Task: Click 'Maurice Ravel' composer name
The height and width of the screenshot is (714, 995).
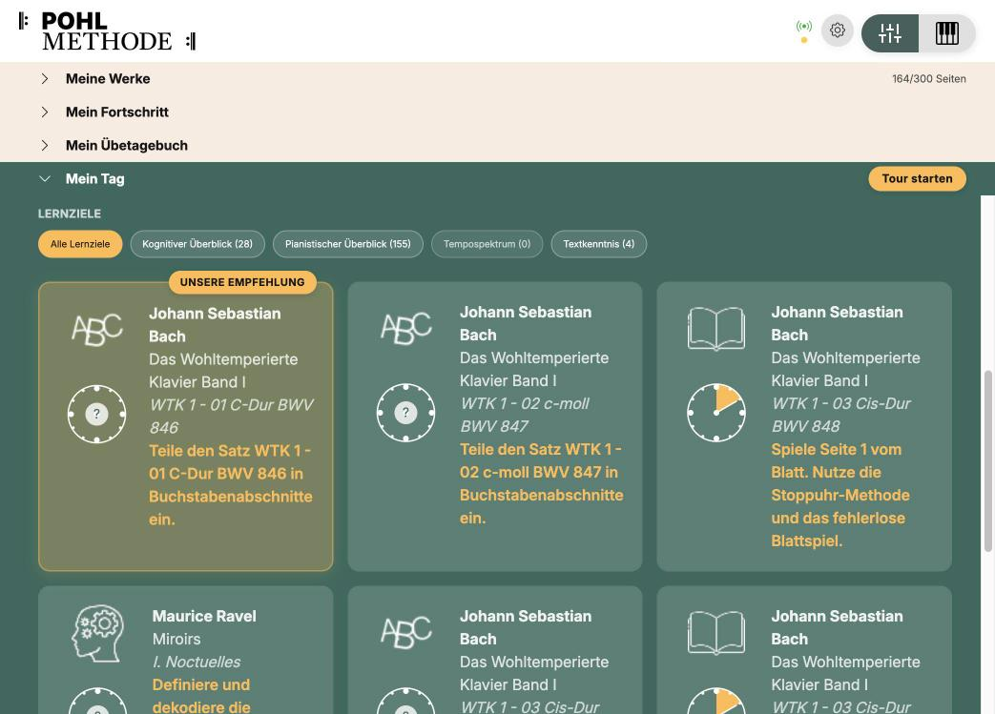Action: point(204,617)
